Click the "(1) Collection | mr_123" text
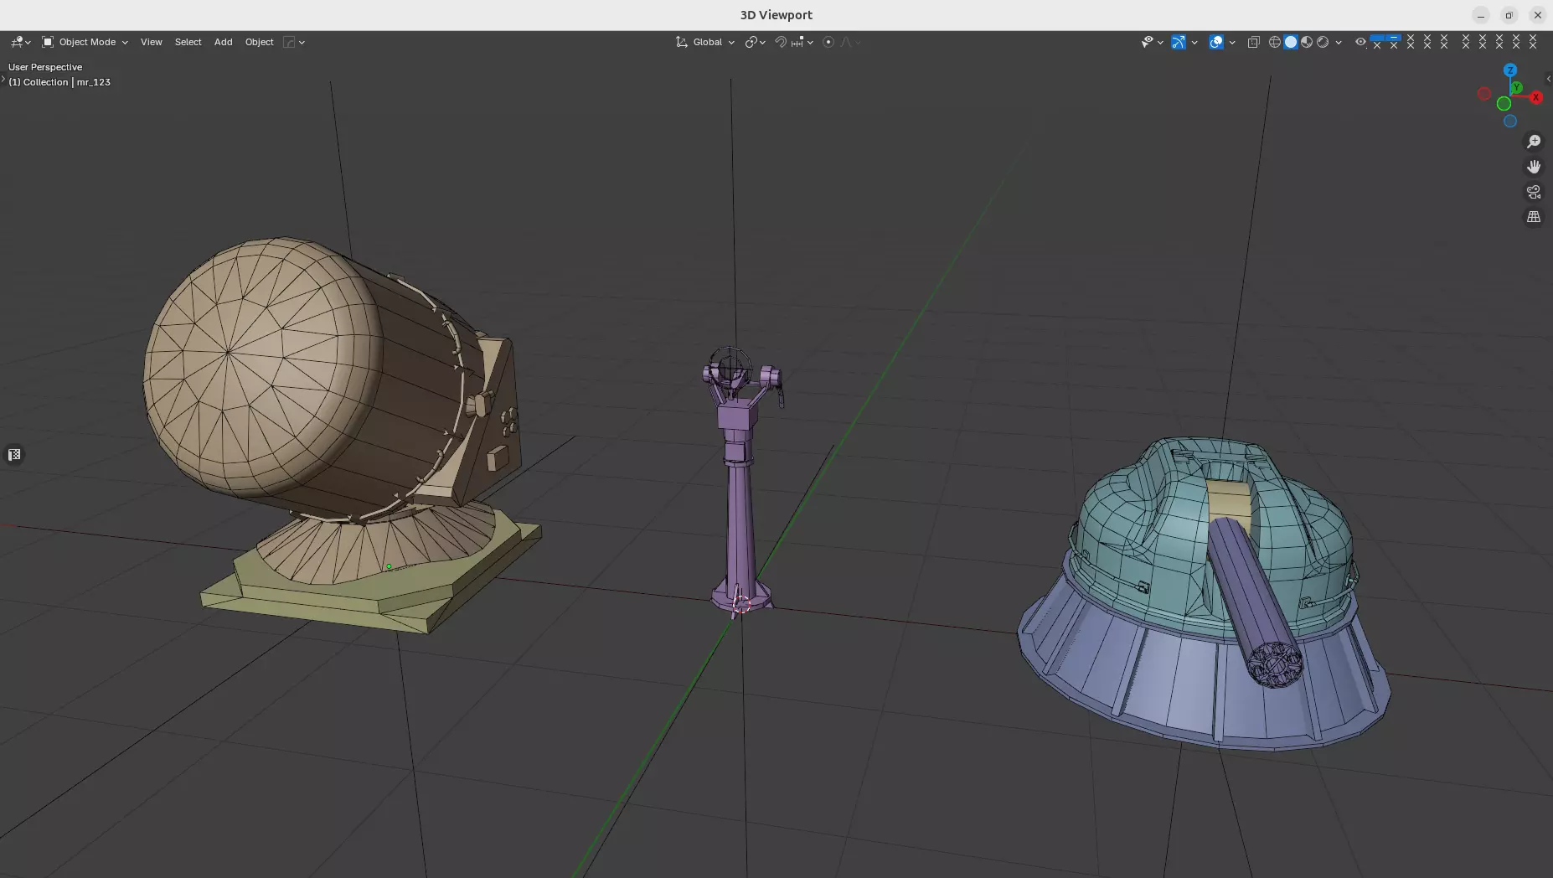 pyautogui.click(x=59, y=82)
